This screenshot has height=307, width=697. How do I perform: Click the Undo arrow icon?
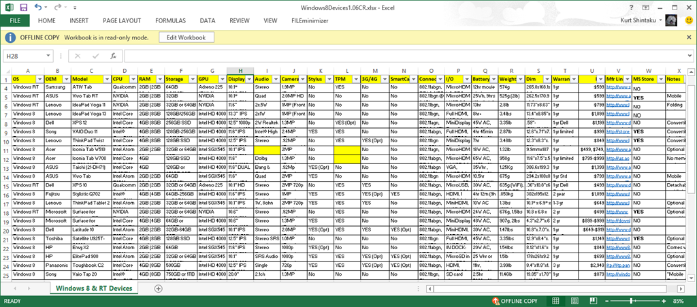(x=38, y=7)
